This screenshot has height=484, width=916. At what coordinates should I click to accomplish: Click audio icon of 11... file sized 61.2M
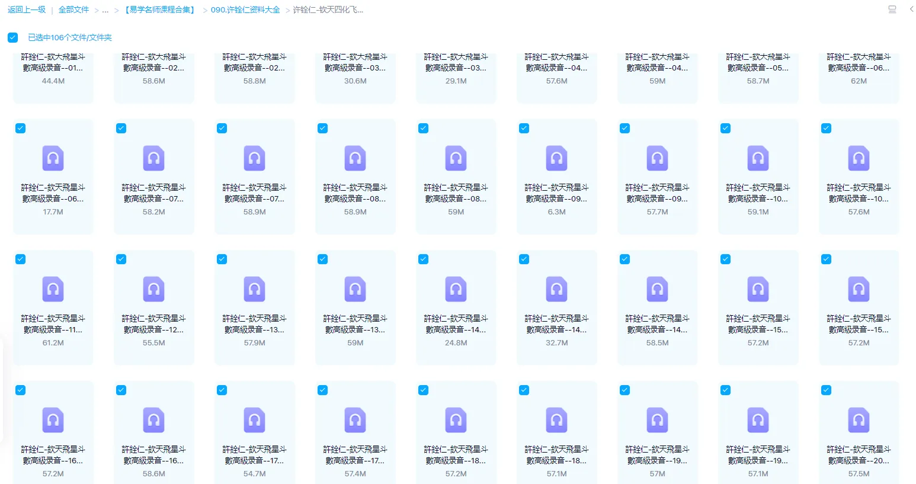pos(53,289)
